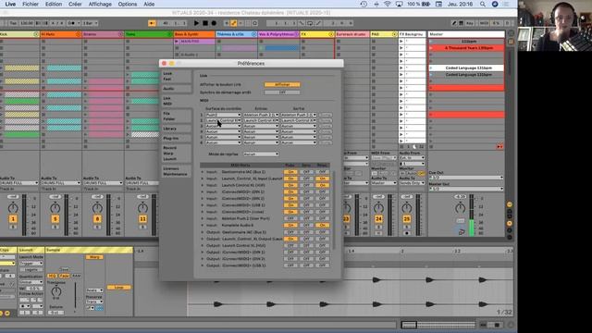Select the Plug-Ins preferences tab
The height and width of the screenshot is (333, 592).
(177, 139)
